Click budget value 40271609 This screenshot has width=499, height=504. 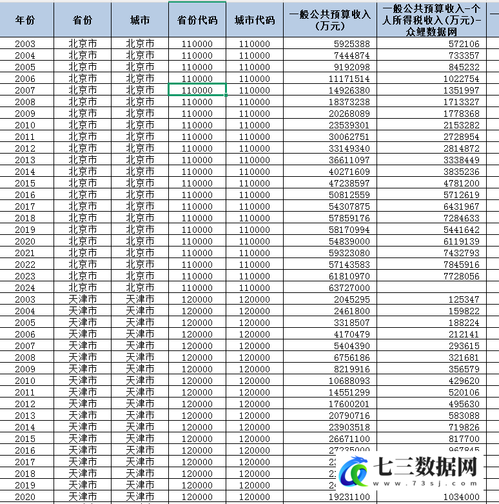coord(349,171)
